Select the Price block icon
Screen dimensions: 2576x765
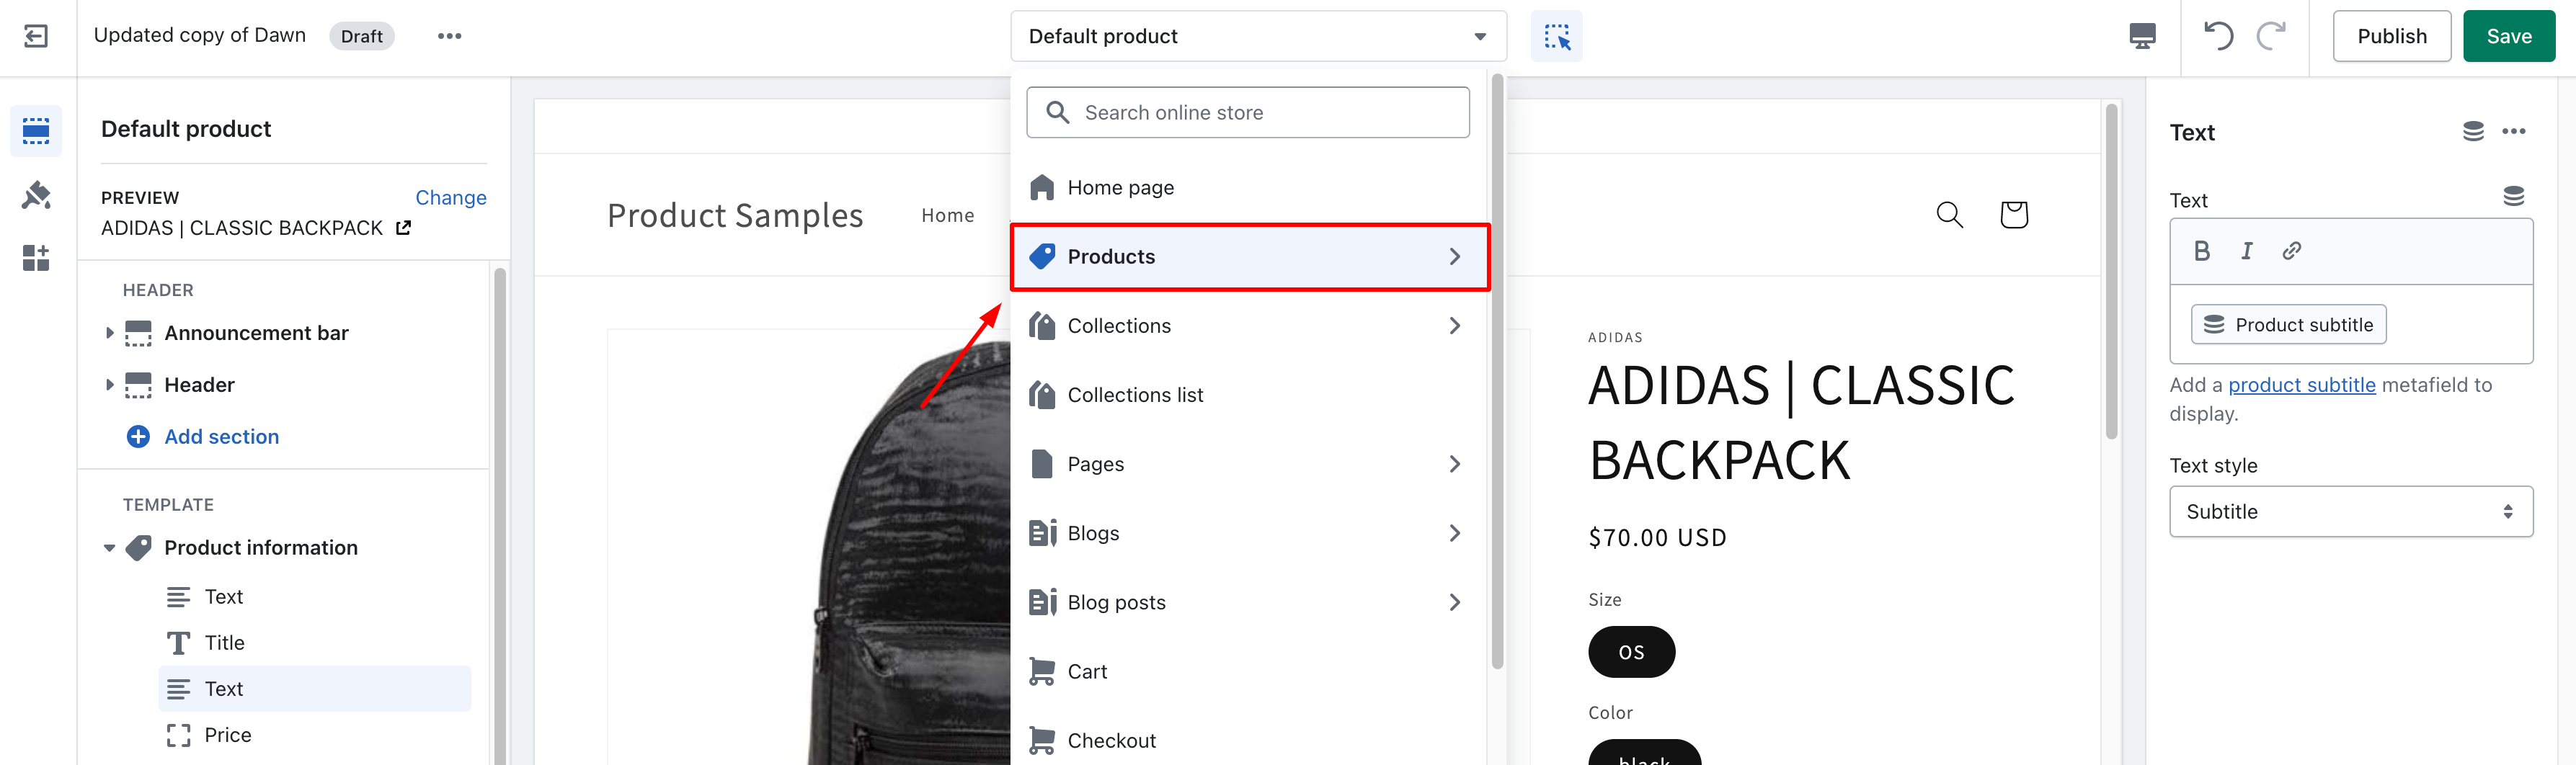178,735
